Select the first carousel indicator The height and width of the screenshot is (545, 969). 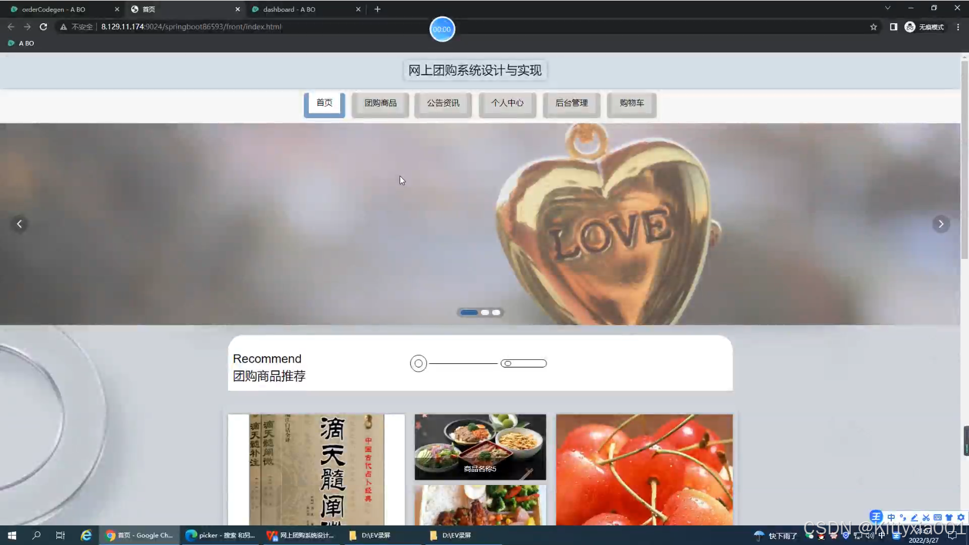click(469, 312)
